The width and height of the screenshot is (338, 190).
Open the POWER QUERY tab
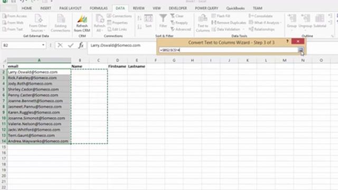tap(206, 8)
